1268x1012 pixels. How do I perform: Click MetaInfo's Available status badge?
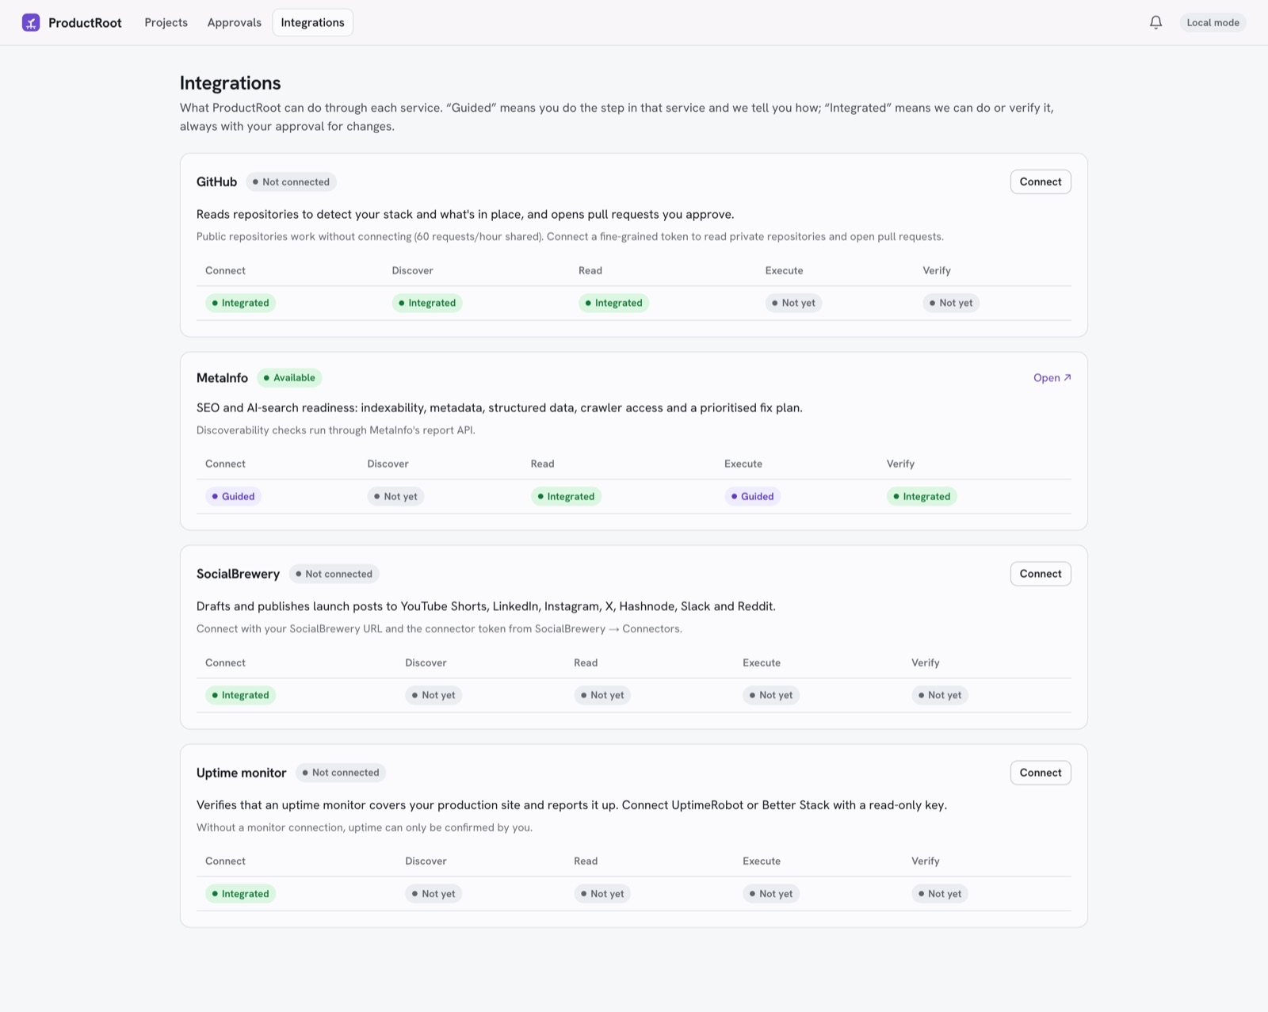pyautogui.click(x=289, y=378)
